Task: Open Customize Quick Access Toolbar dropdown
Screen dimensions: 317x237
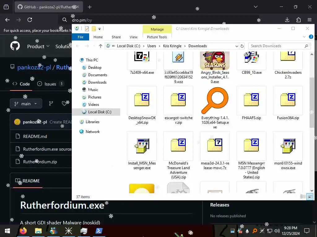Action: coord(99,29)
